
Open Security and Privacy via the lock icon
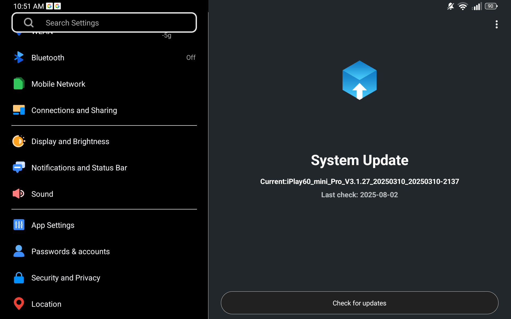click(x=19, y=278)
